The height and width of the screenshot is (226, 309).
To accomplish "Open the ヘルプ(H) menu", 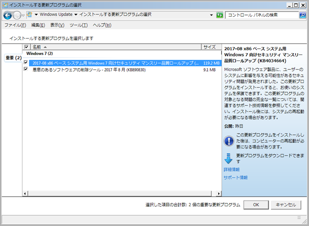I will point(102,25).
